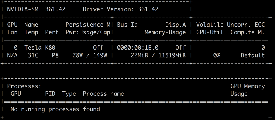Click the Persistence-M column header
The height and width of the screenshot is (120, 275).
coord(88,25)
